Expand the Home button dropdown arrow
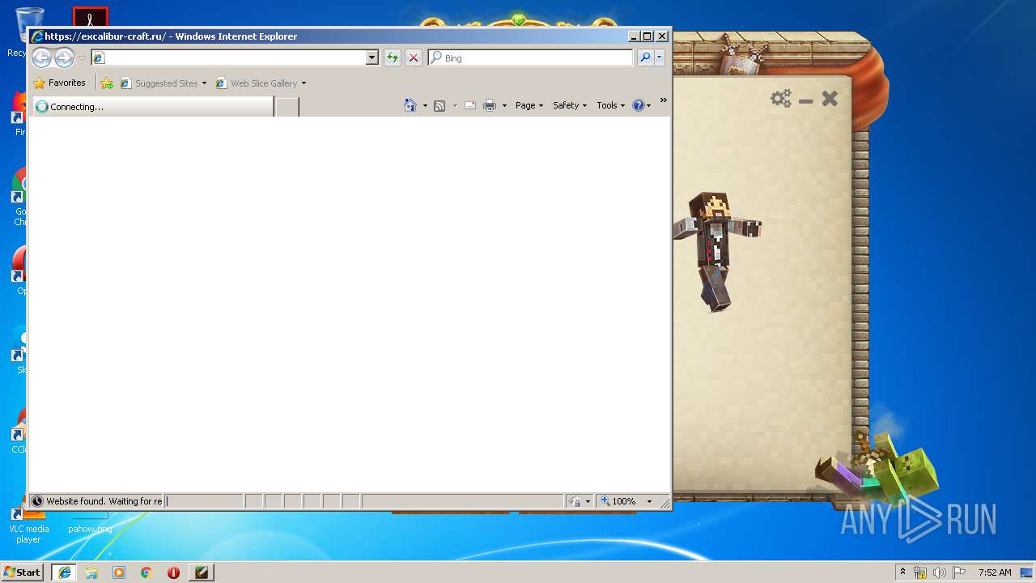1036x583 pixels. (x=425, y=105)
